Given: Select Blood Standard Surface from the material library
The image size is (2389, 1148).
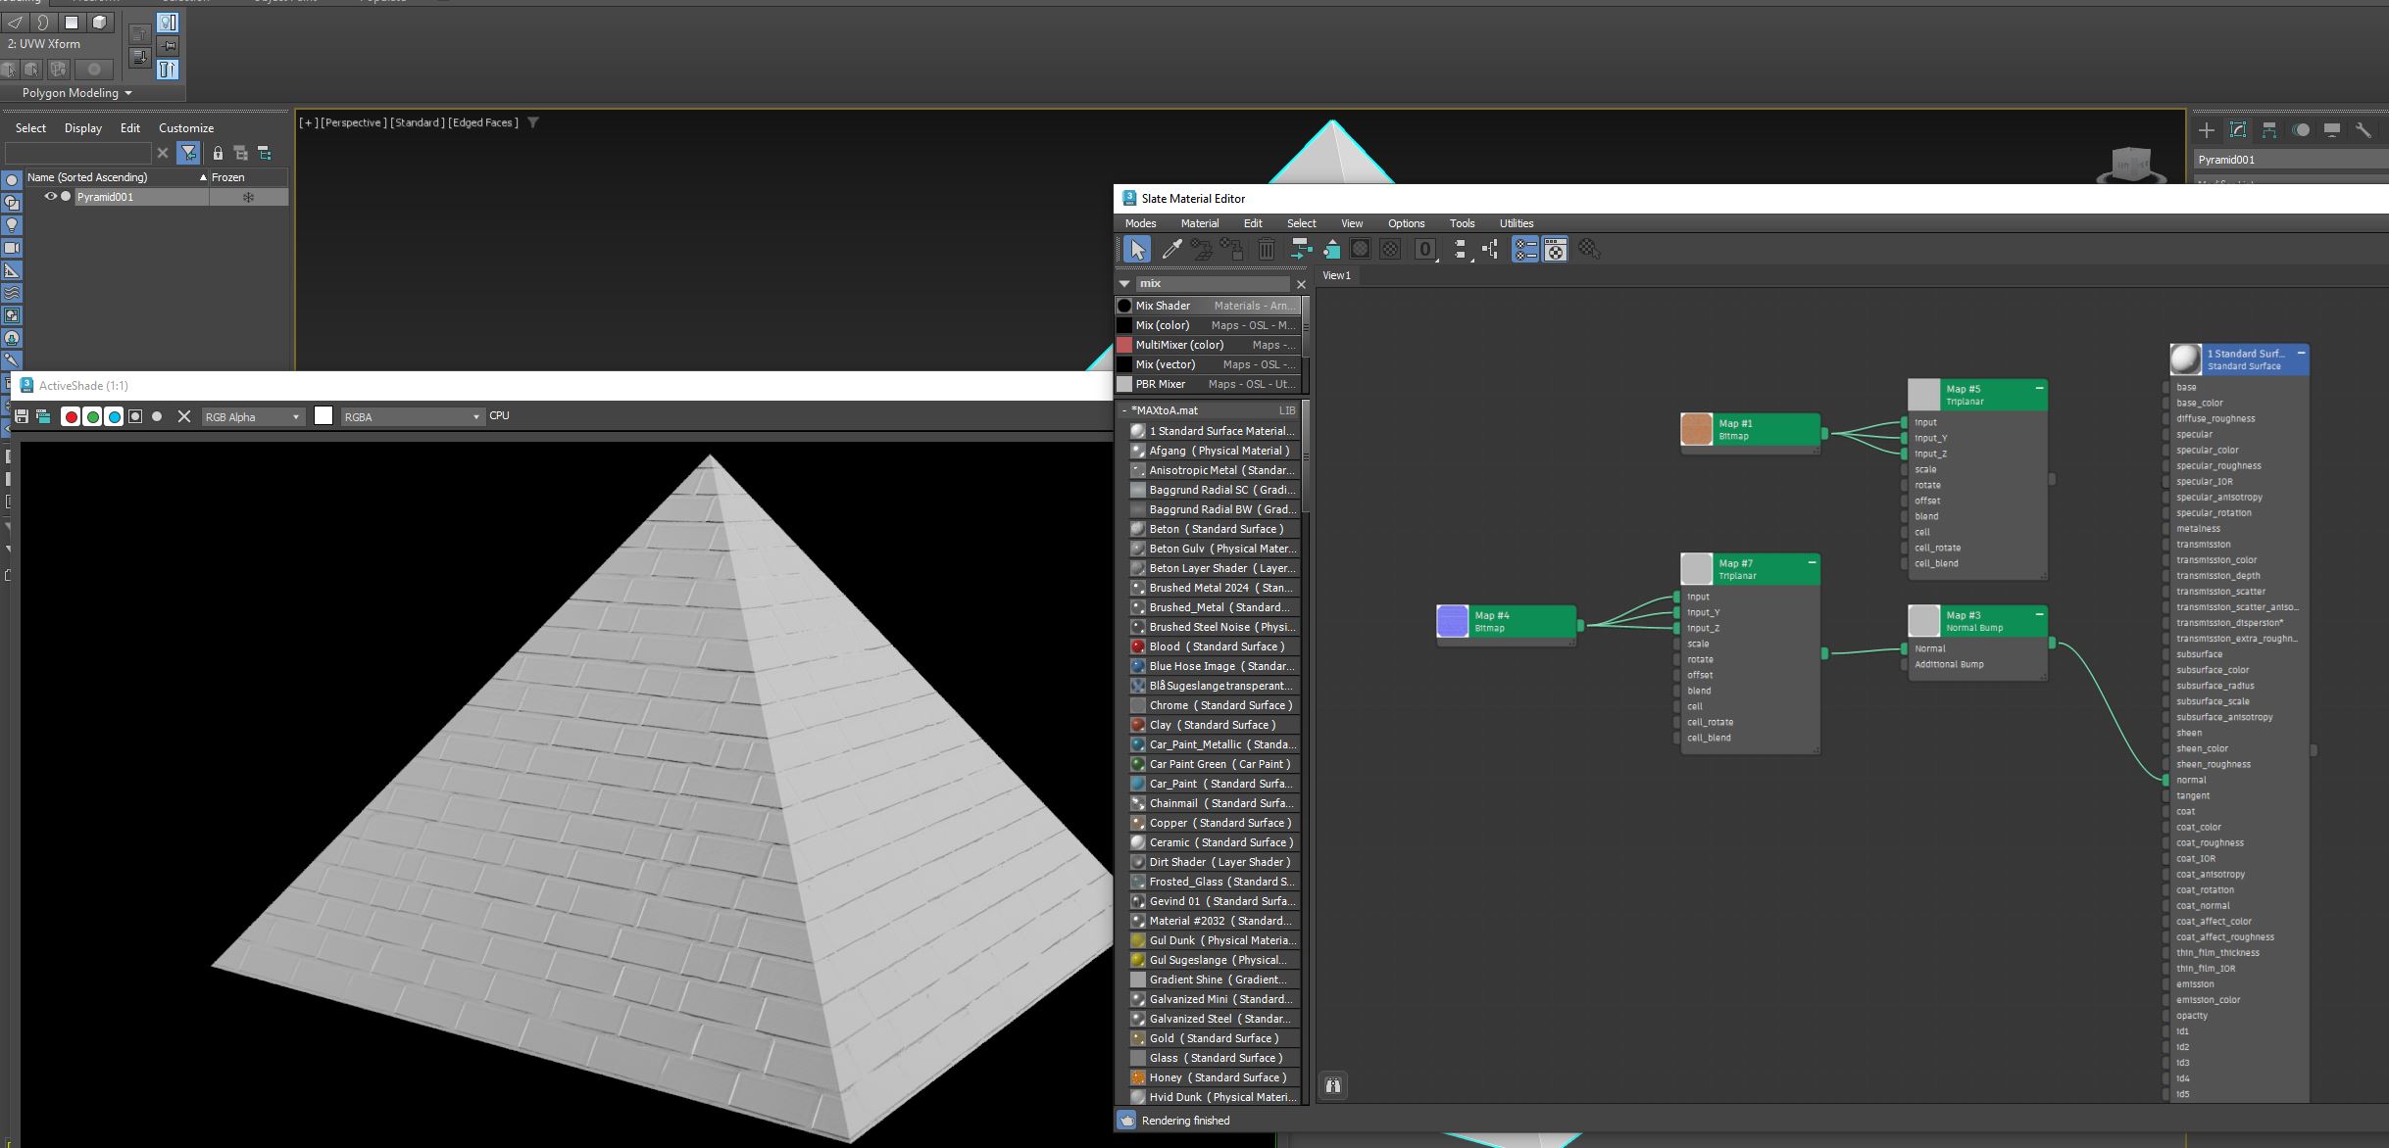Looking at the screenshot, I should [1216, 646].
